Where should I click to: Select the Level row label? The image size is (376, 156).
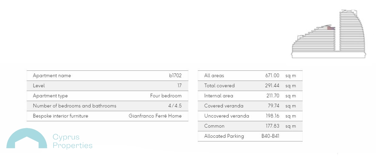tap(39, 85)
